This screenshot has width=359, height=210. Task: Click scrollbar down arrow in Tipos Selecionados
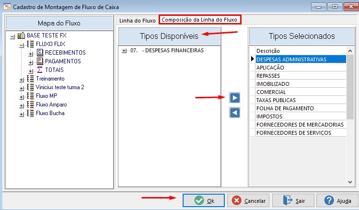(x=350, y=182)
